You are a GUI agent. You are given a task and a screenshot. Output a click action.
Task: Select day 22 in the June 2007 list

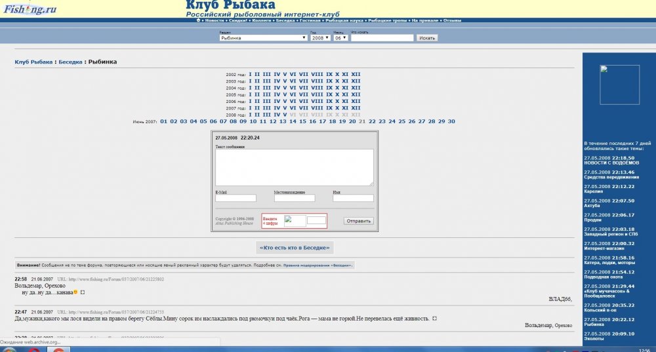[372, 121]
